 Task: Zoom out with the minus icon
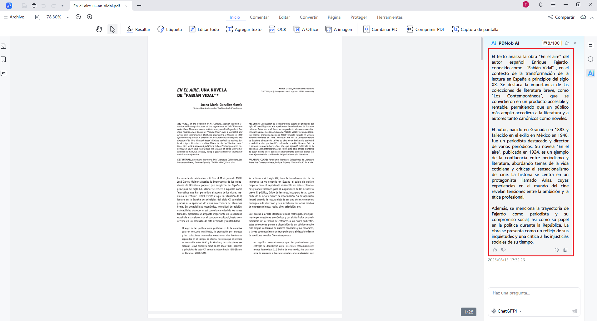tap(78, 17)
